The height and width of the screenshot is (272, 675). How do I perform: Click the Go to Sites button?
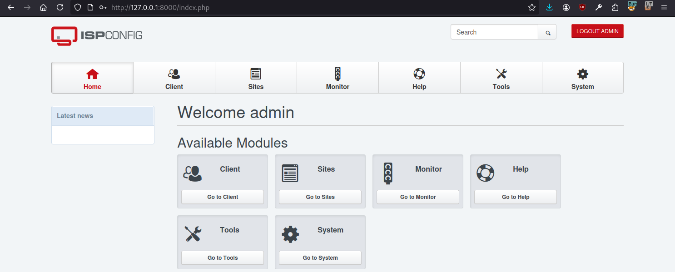tap(320, 197)
